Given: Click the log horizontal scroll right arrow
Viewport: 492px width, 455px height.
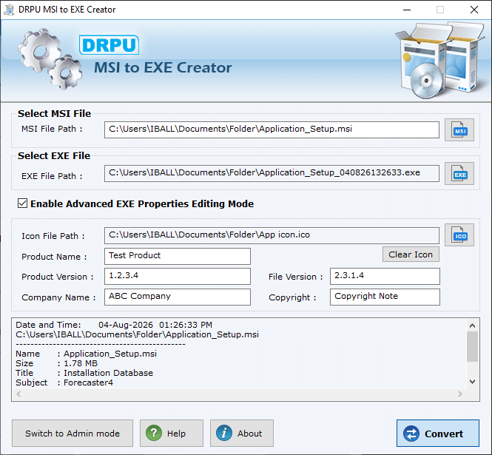Looking at the screenshot, I should point(460,394).
